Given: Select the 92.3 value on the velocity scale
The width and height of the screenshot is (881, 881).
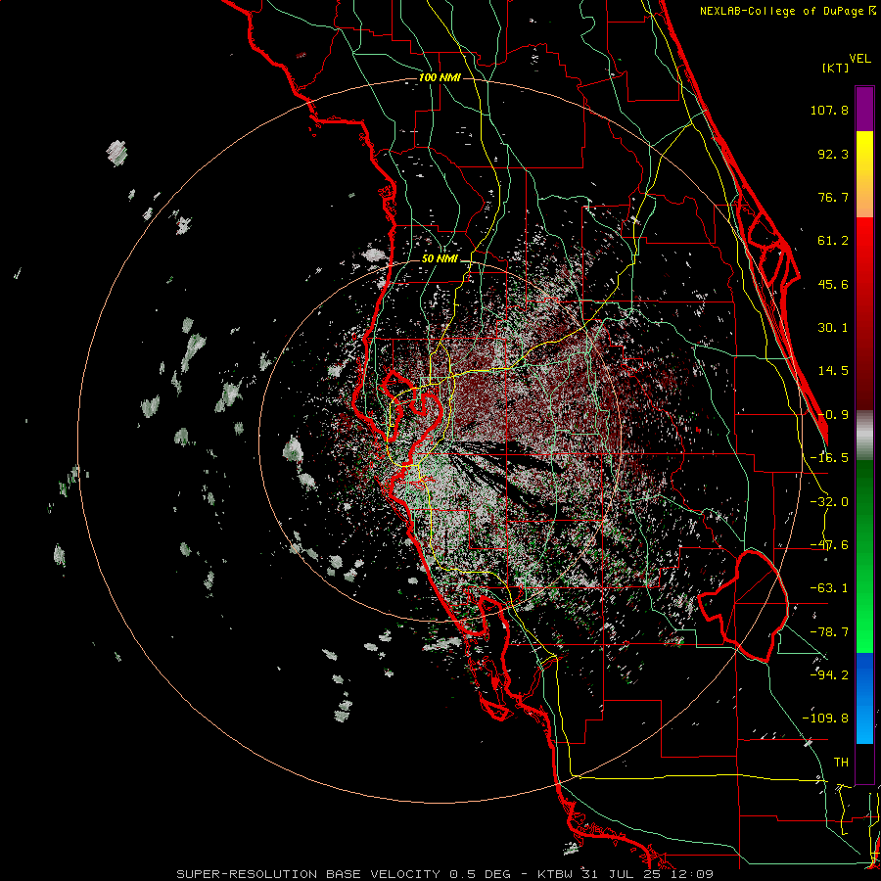Looking at the screenshot, I should pos(833,154).
